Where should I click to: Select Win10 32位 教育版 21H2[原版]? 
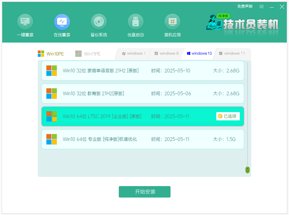click(143, 94)
